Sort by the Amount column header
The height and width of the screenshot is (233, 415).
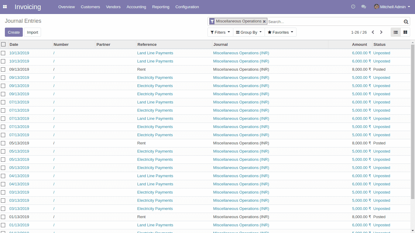[x=350, y=44]
